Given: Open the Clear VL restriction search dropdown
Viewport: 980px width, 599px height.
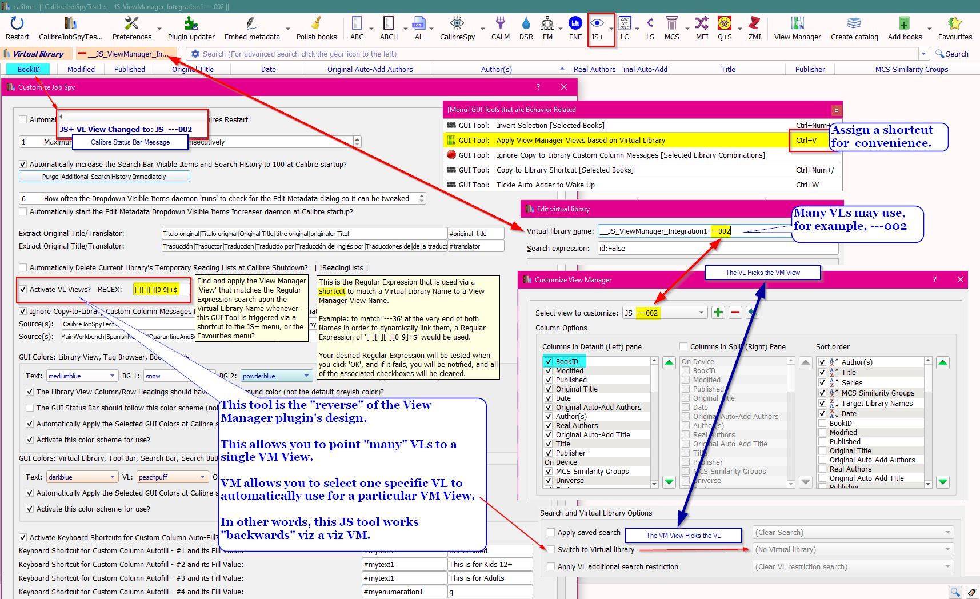Looking at the screenshot, I should tap(853, 566).
